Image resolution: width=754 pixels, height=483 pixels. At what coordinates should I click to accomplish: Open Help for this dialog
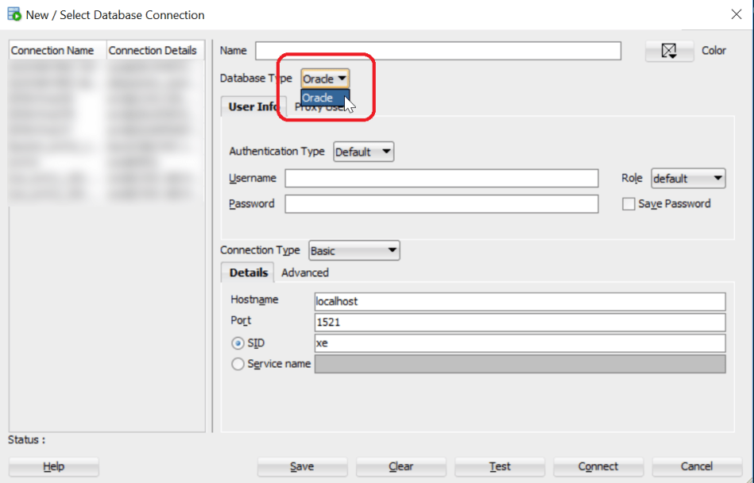(54, 466)
